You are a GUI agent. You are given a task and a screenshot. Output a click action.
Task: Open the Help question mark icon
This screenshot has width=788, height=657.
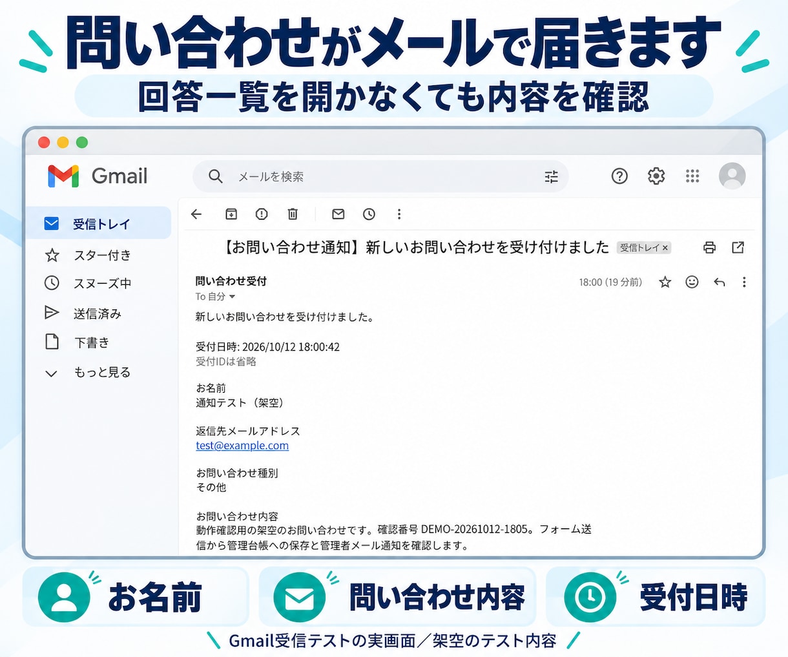(x=619, y=176)
